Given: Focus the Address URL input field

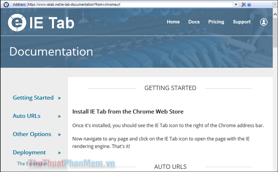Looking at the screenshot, I should coord(130,4).
